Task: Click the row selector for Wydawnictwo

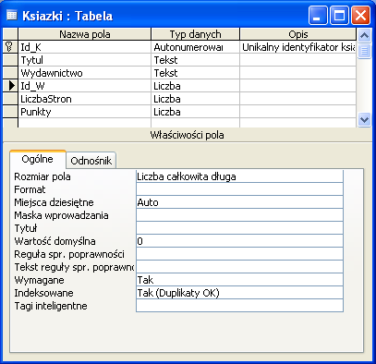Action: click(10, 73)
